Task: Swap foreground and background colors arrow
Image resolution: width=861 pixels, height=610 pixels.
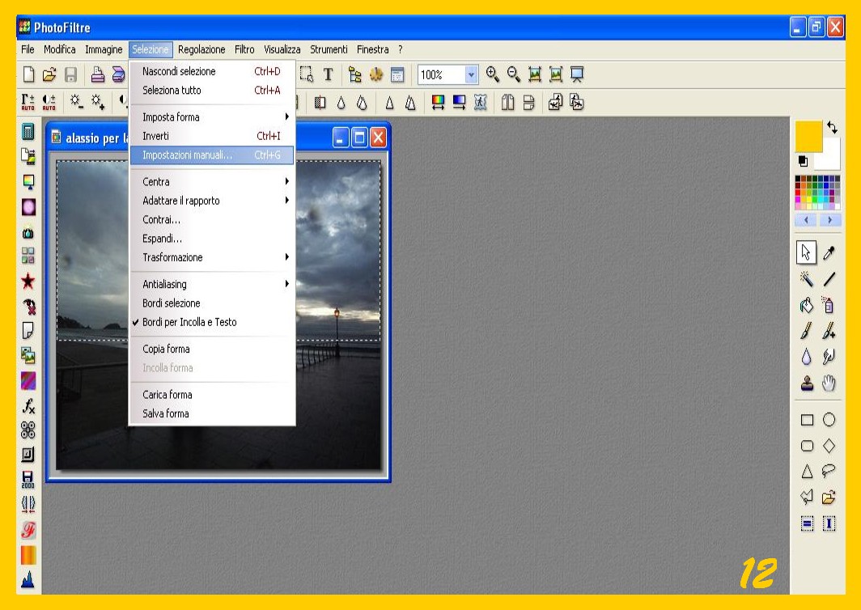Action: coord(833,128)
